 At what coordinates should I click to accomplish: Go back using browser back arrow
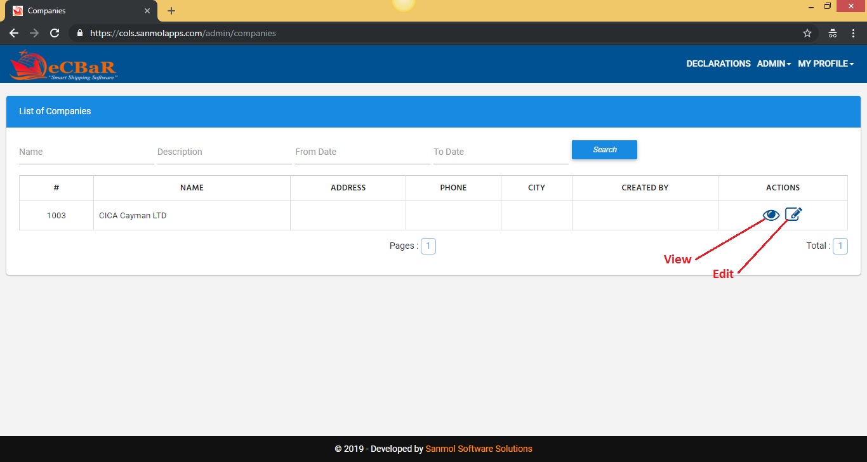point(14,33)
